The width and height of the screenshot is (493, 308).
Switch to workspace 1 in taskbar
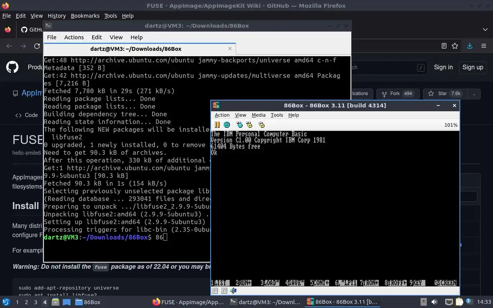pyautogui.click(x=17, y=302)
